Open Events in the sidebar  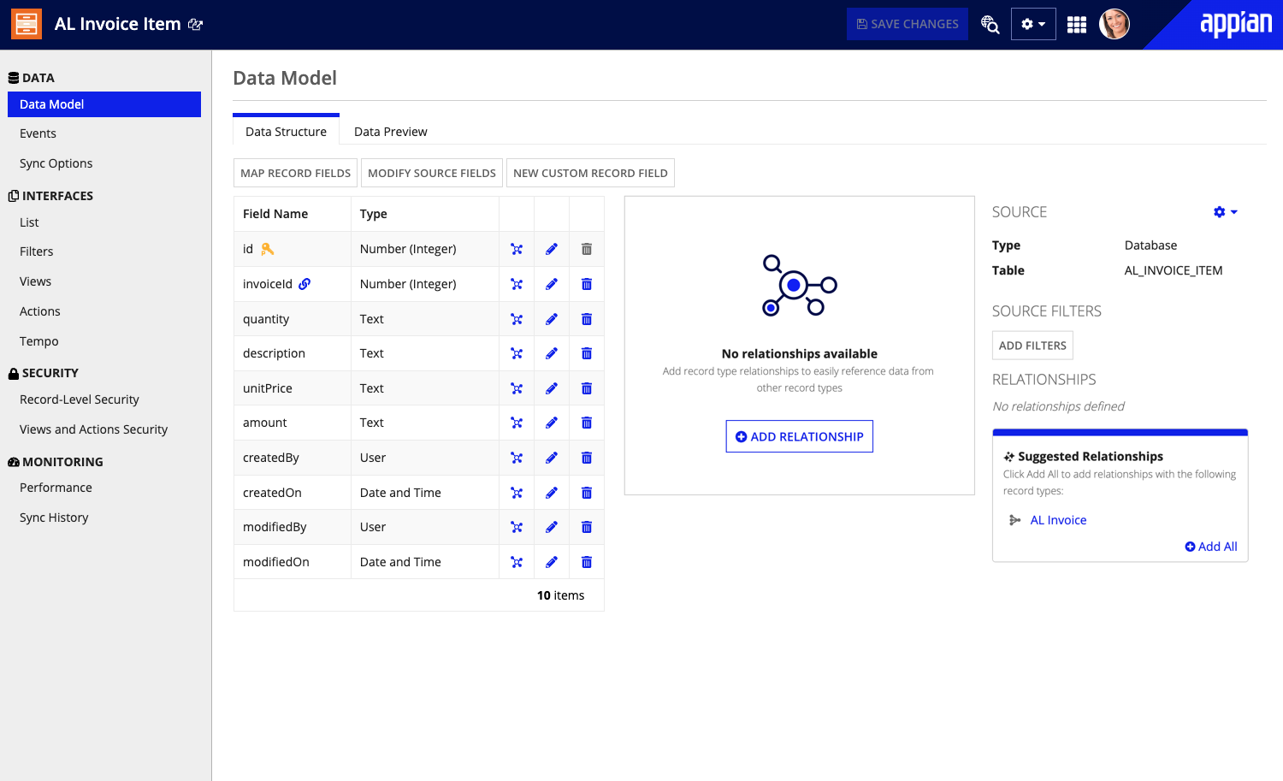(38, 133)
